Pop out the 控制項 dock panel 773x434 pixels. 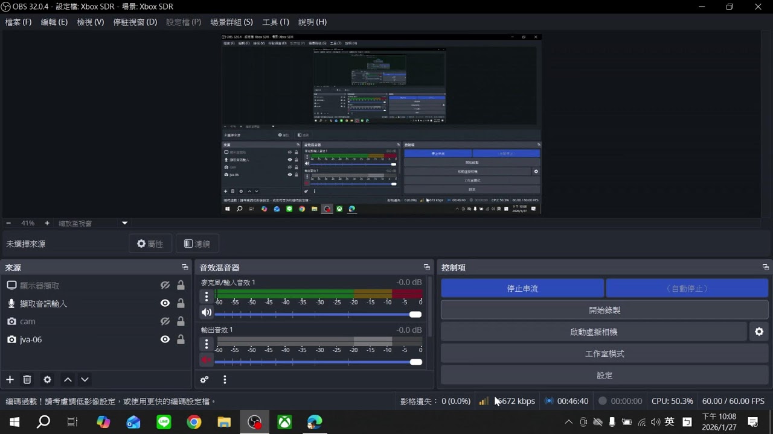766,267
